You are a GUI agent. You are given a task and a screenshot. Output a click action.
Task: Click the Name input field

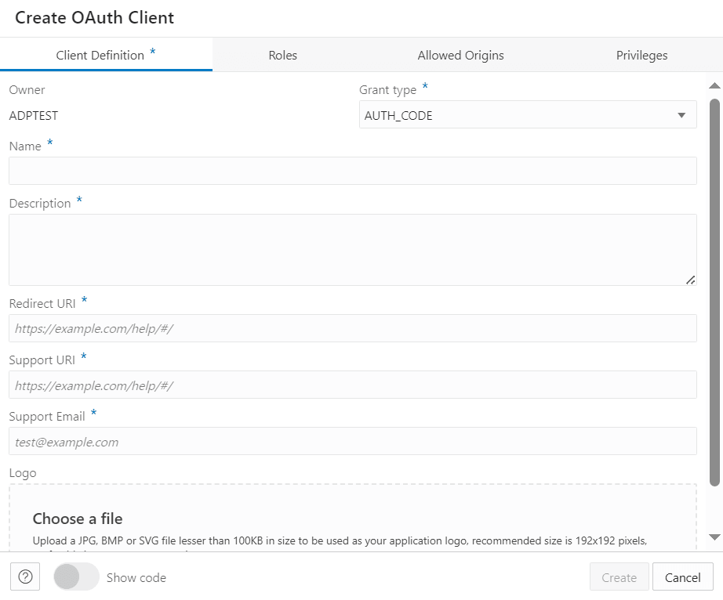tap(352, 170)
